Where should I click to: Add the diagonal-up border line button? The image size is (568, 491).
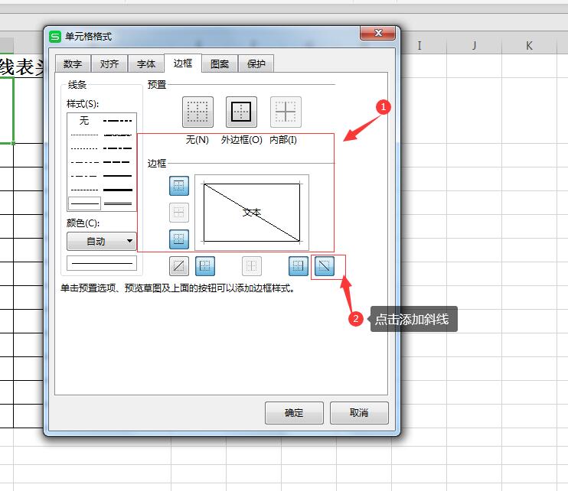coord(178,266)
